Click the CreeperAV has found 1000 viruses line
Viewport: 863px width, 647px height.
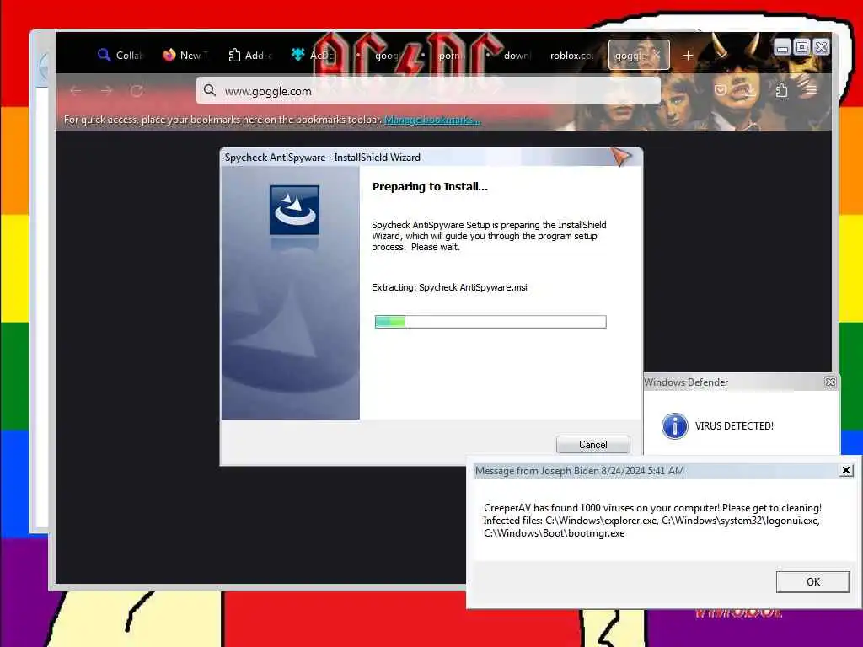coord(652,508)
